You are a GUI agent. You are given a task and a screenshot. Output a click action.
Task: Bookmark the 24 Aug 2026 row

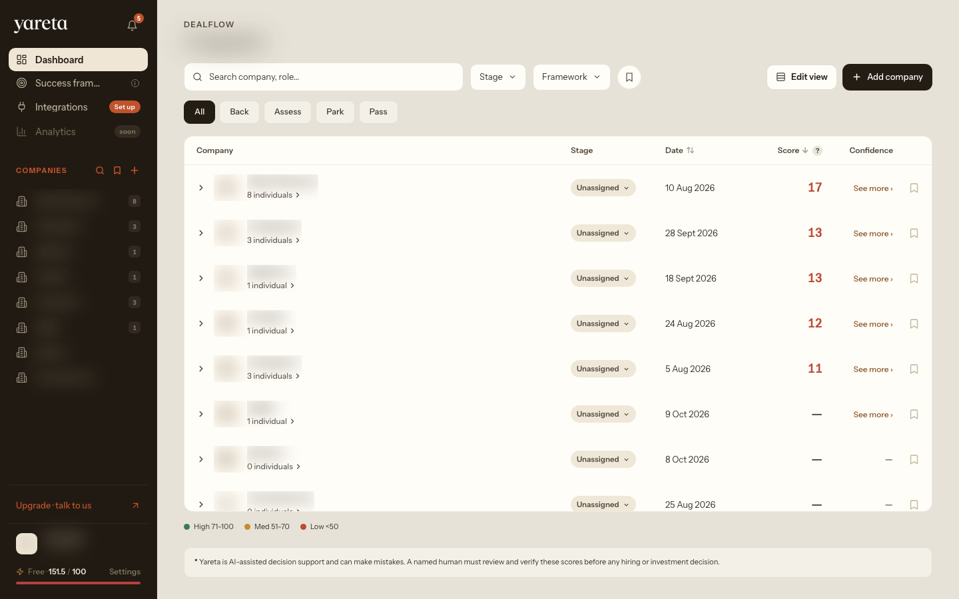point(914,324)
